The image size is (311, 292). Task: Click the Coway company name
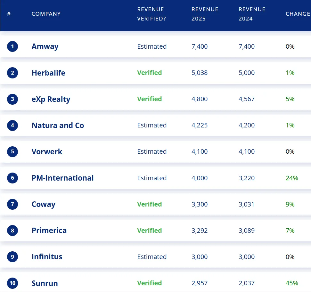coord(43,204)
